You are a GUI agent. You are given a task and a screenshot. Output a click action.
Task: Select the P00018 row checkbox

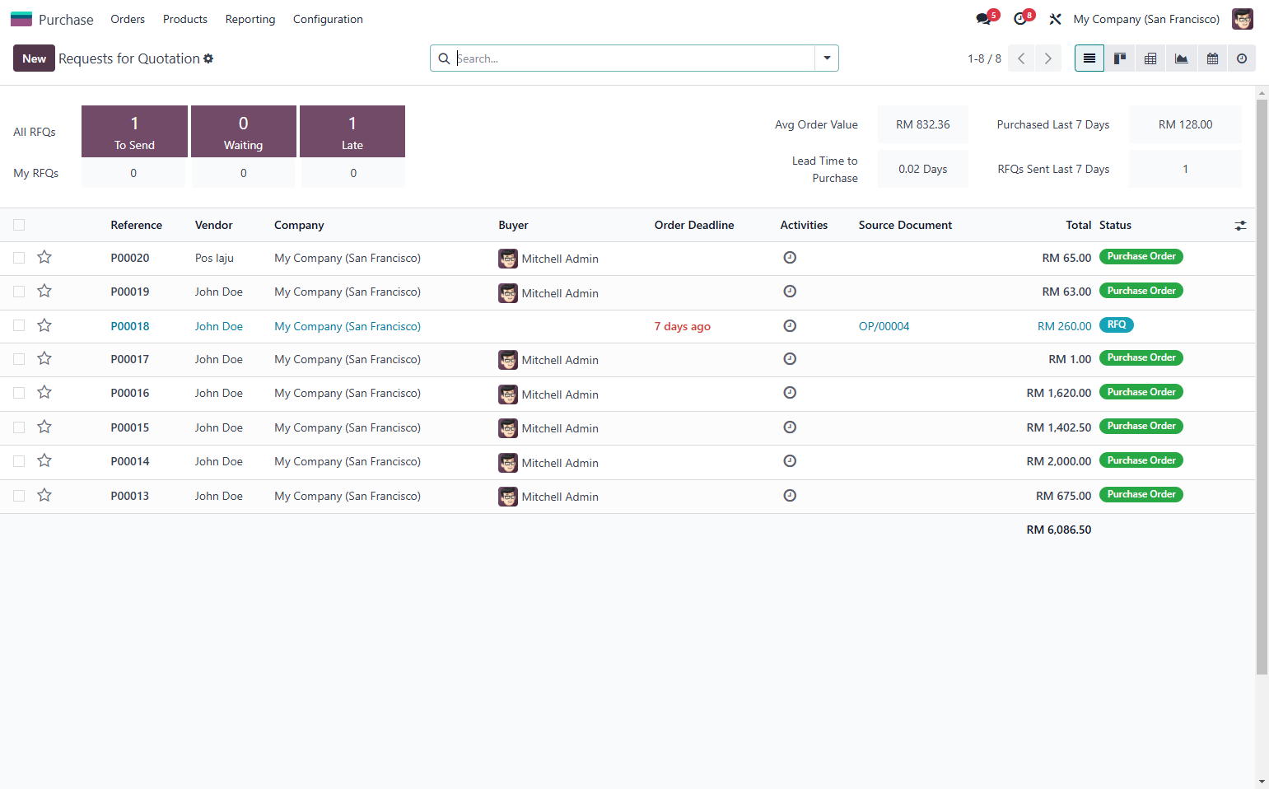coord(19,325)
